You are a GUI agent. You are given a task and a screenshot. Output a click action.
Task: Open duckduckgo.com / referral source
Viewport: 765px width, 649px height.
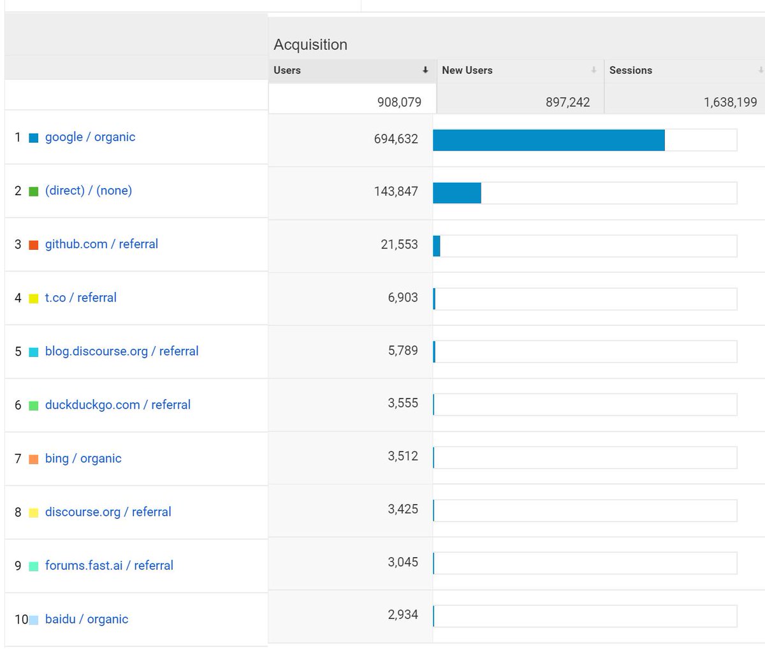[x=118, y=405]
